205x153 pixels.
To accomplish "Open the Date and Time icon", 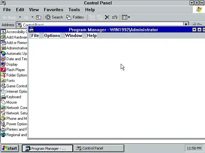I will (3, 59).
